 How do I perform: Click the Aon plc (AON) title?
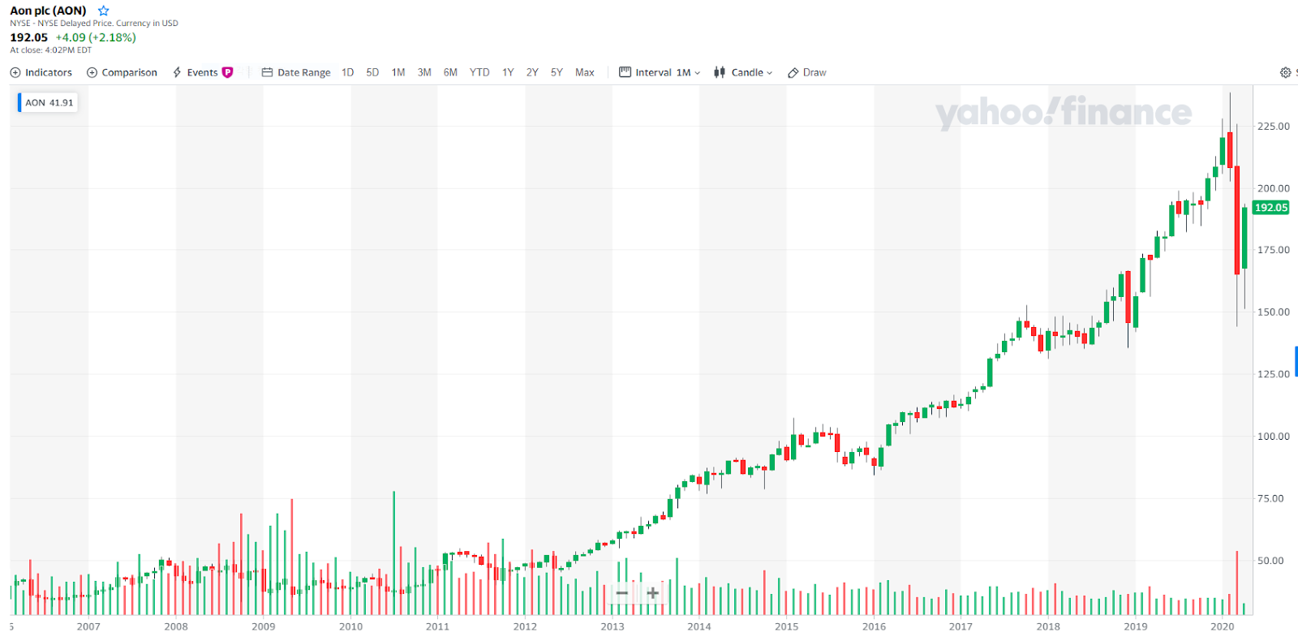(x=48, y=11)
